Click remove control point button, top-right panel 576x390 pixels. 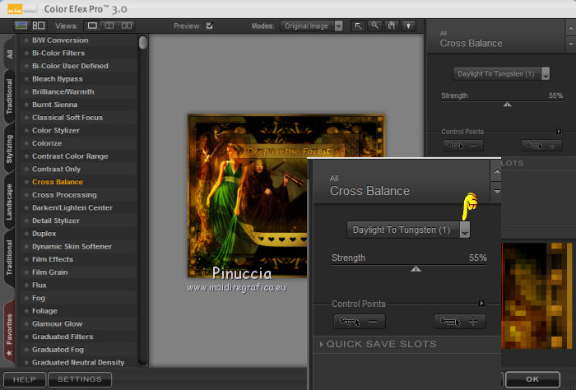click(x=462, y=146)
